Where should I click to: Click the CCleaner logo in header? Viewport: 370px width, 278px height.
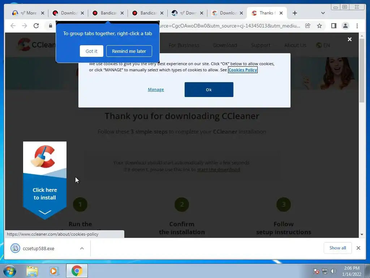coord(36,45)
